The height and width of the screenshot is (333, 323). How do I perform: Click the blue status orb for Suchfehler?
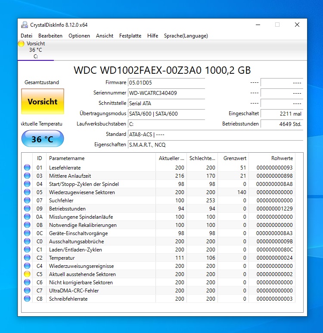27,200
